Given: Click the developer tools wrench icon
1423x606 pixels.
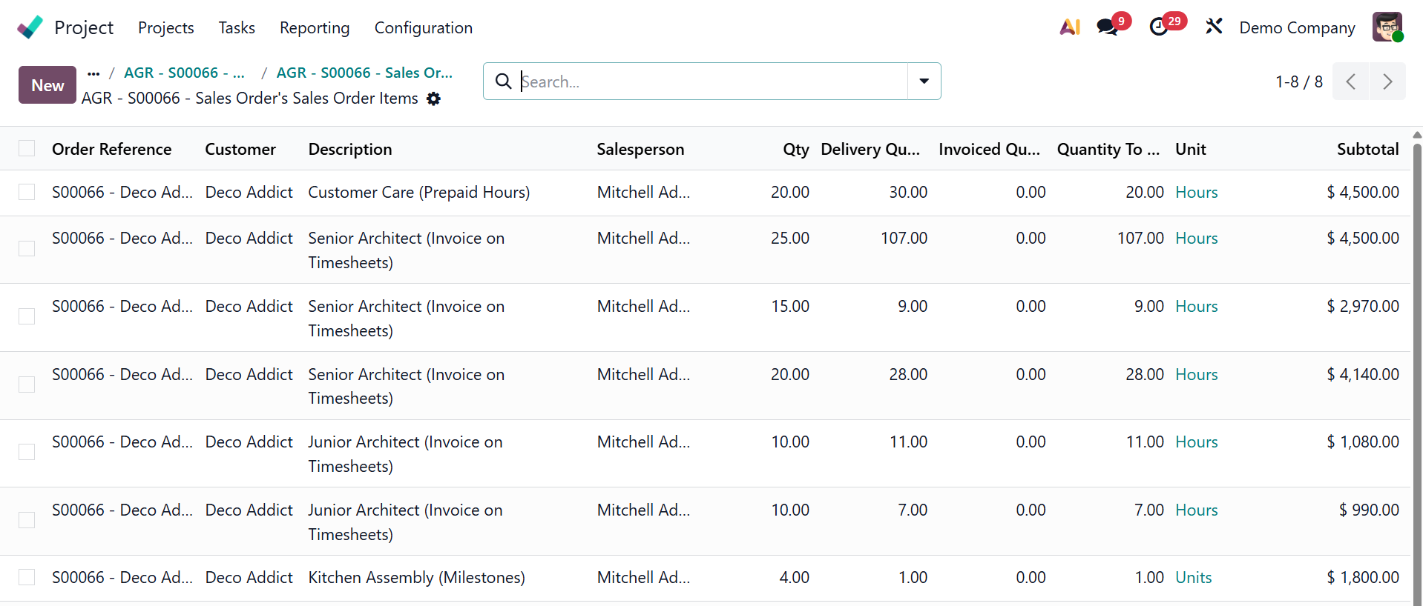Looking at the screenshot, I should click(x=1214, y=27).
